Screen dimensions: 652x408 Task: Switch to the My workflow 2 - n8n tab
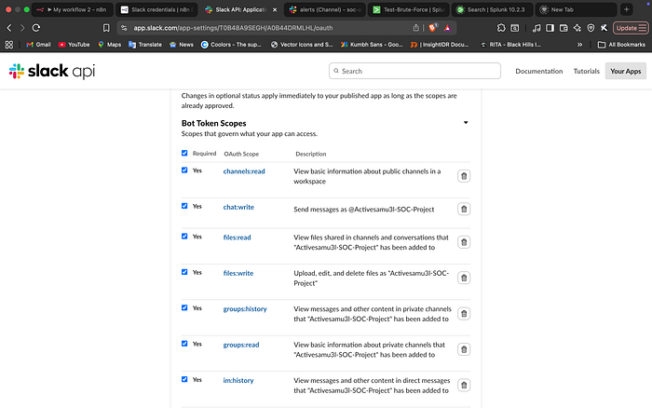(72, 9)
